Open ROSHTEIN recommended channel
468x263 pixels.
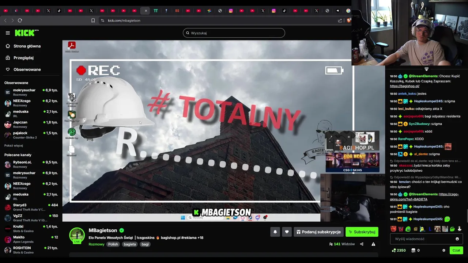[x=31, y=250]
